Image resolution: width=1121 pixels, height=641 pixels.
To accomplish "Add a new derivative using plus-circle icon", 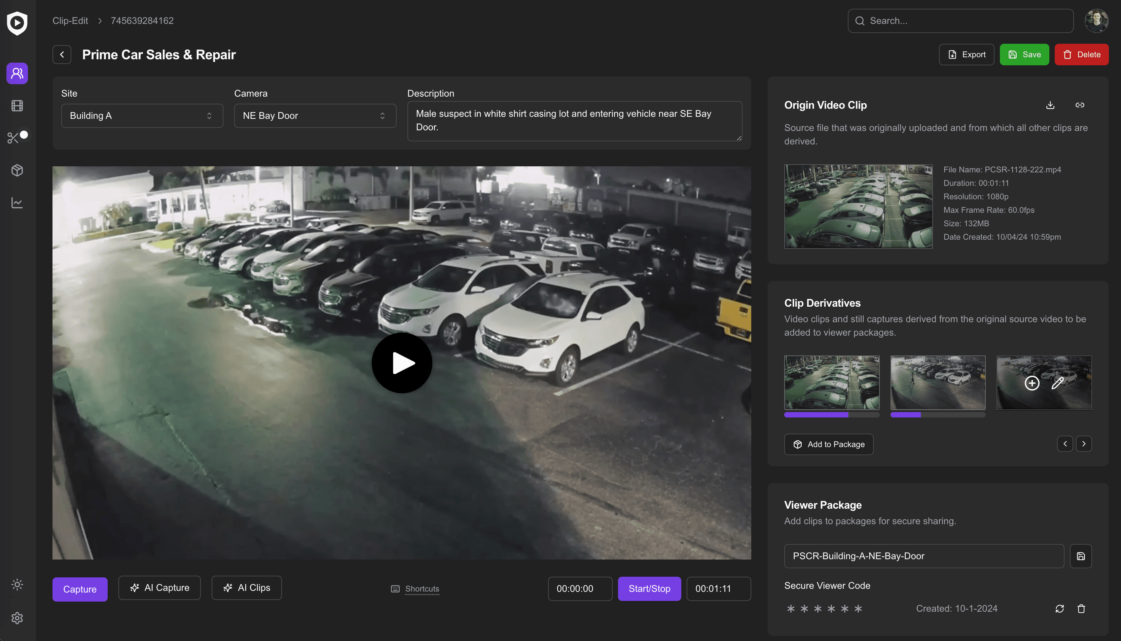I will coord(1032,383).
